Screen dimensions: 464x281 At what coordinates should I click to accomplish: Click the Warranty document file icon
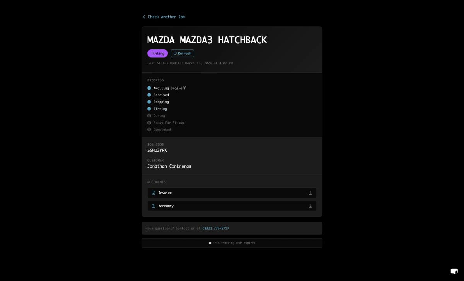click(x=154, y=206)
